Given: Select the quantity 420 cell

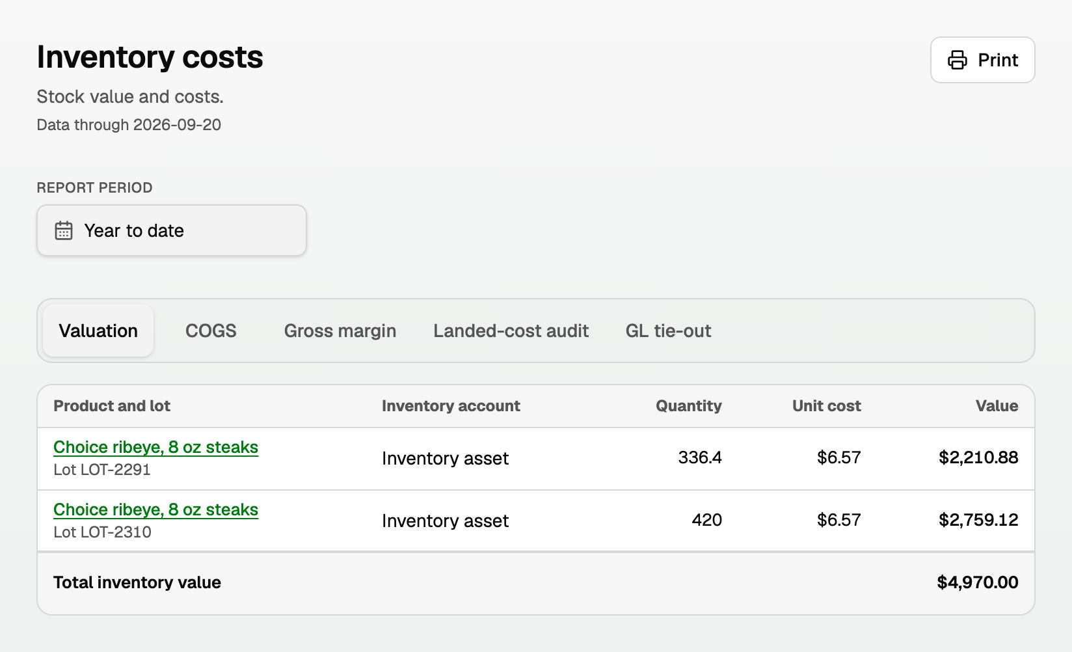Looking at the screenshot, I should [x=707, y=520].
